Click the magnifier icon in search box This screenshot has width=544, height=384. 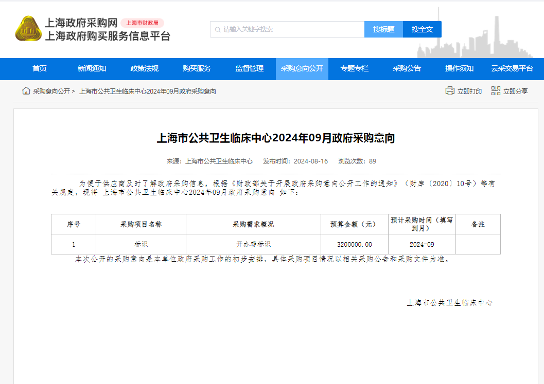(218, 29)
